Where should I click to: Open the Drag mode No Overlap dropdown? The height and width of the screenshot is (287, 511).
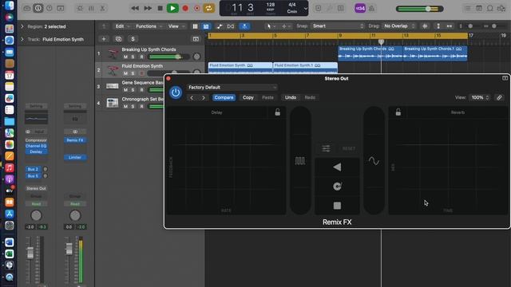click(399, 26)
